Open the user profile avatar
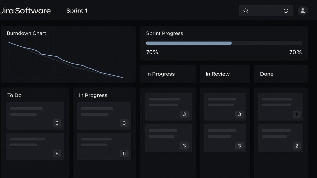The image size is (317, 178). (x=303, y=11)
